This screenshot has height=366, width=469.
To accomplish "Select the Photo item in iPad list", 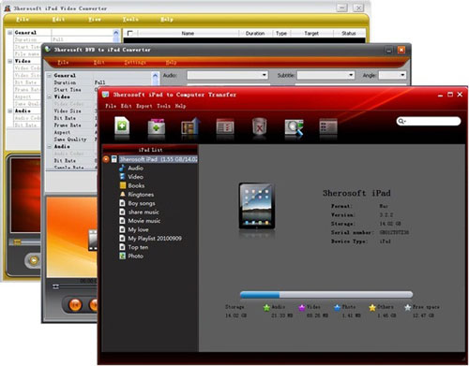I will point(131,256).
